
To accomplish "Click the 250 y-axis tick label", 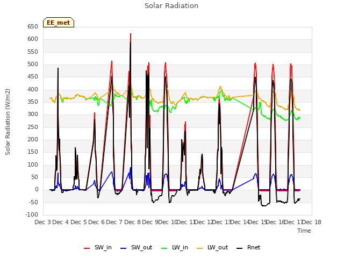I will click(x=33, y=127).
